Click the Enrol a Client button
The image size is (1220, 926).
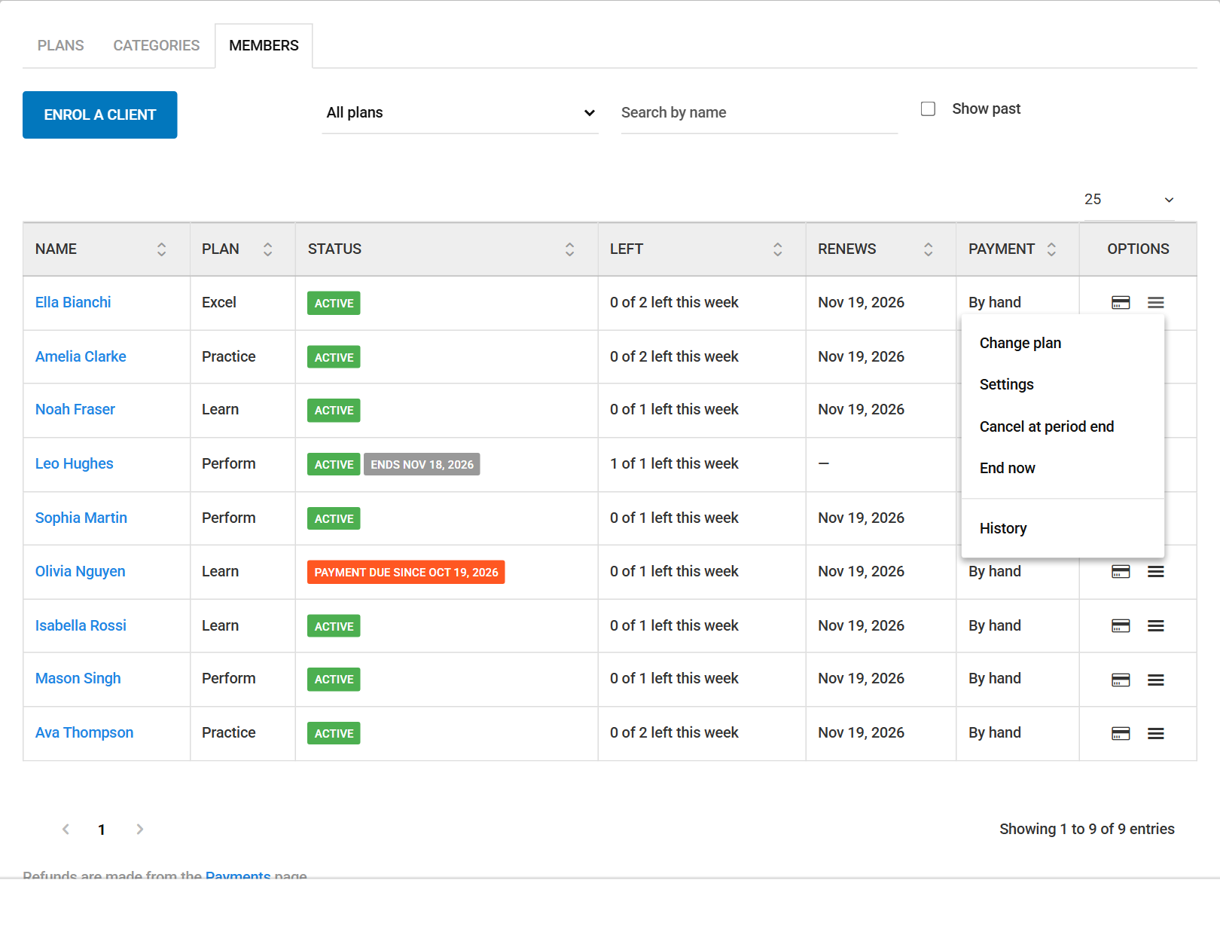[100, 115]
